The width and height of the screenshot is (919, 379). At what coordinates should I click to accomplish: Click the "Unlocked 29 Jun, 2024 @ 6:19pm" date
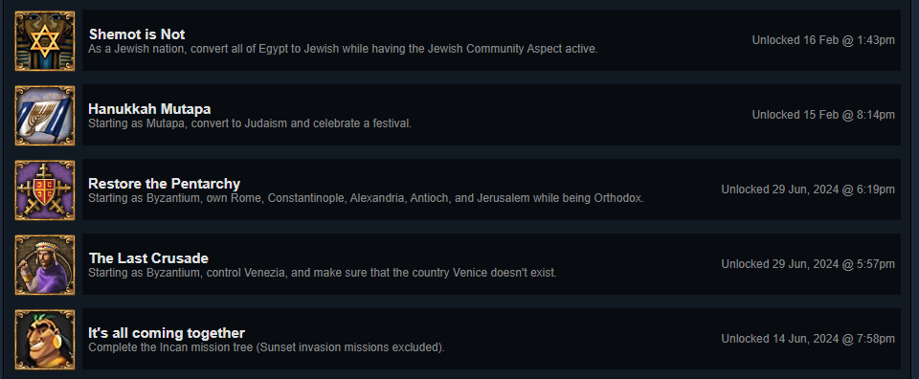click(x=808, y=189)
